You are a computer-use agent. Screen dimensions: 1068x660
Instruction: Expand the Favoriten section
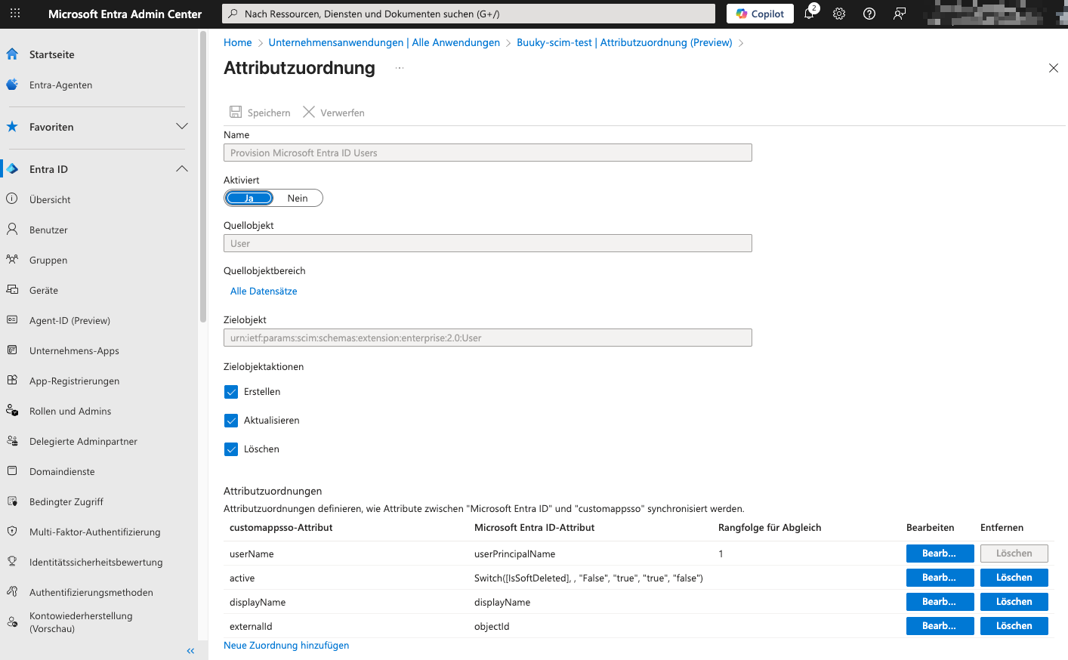coord(182,127)
